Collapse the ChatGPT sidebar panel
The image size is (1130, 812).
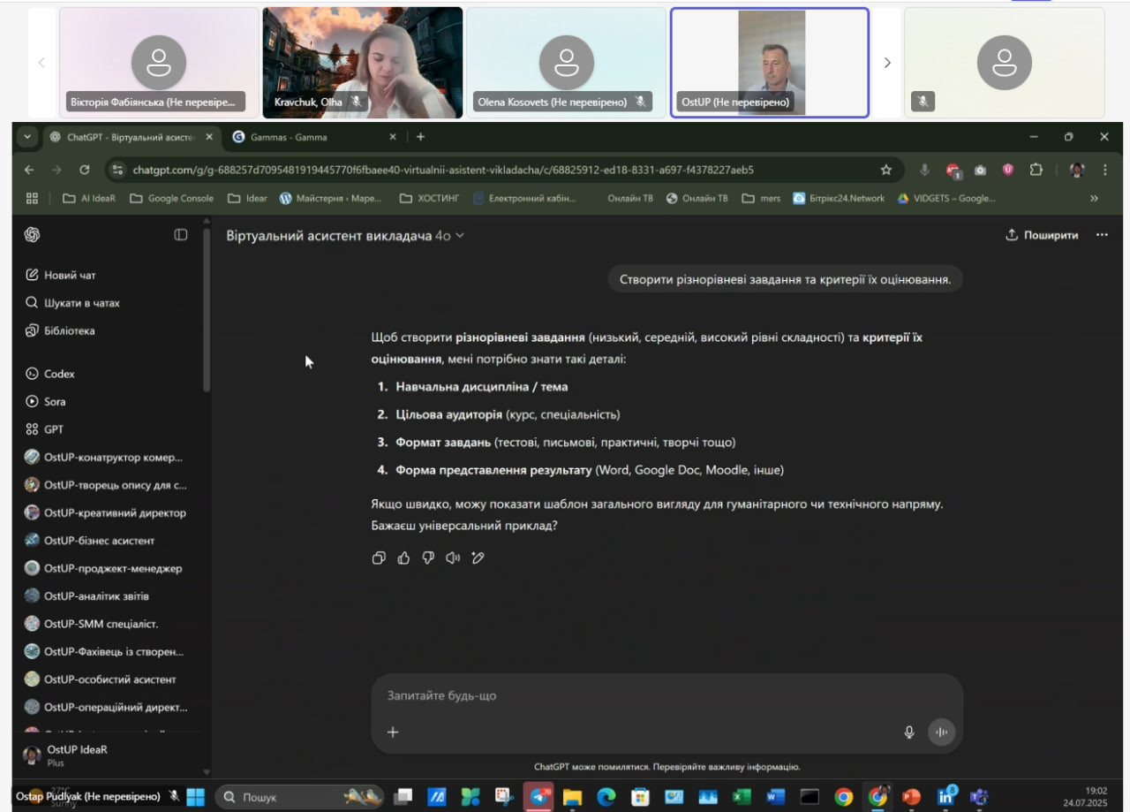click(x=181, y=235)
